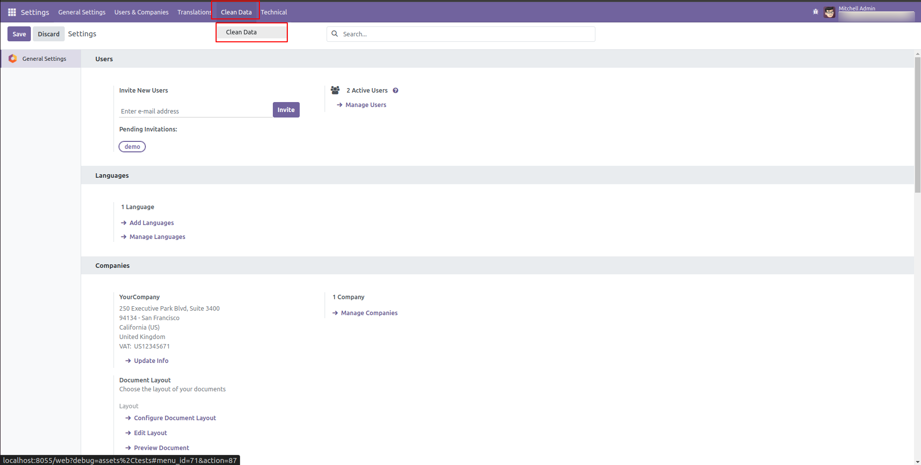This screenshot has height=465, width=921.
Task: Click the Discard button
Action: 48,33
